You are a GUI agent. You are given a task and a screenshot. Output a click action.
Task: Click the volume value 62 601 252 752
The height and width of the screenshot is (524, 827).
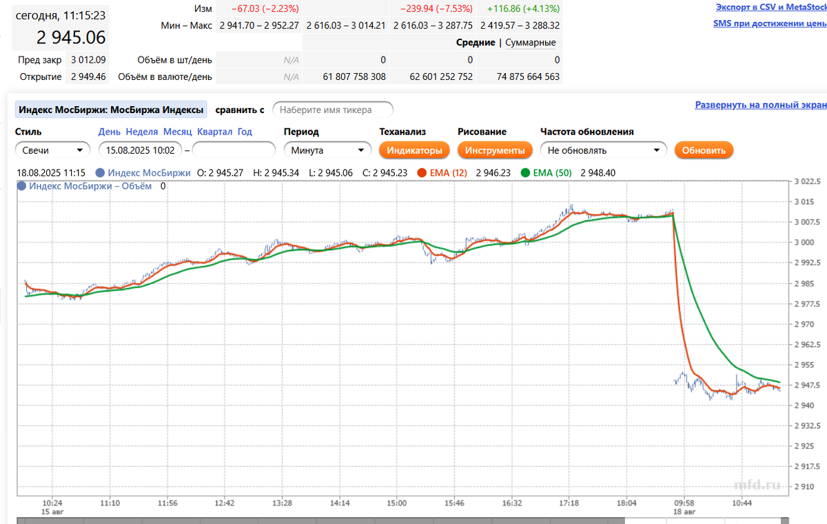coord(441,77)
